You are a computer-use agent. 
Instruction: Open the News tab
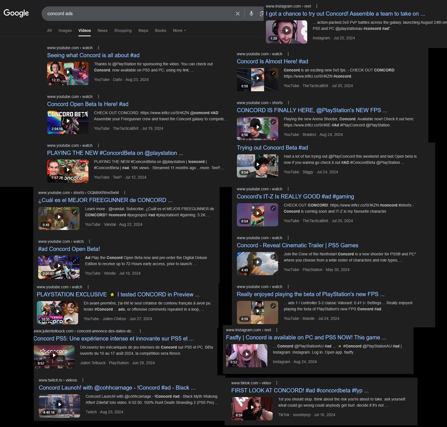click(102, 30)
